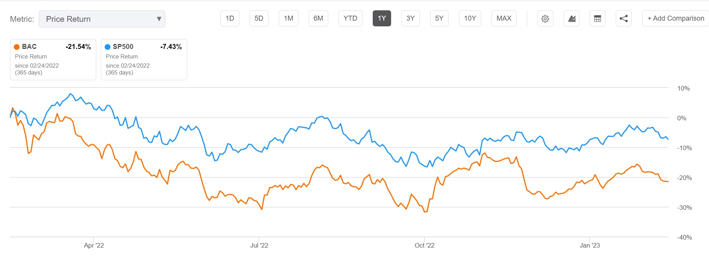Screen dimensions: 709x256
Task: Show the 3Y time range
Action: (410, 18)
